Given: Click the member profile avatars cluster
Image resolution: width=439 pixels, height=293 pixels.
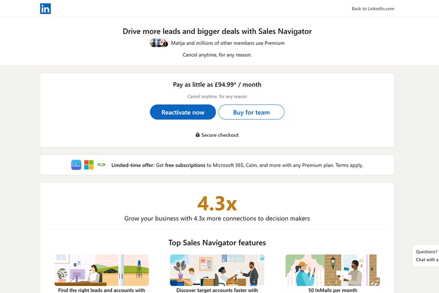Looking at the screenshot, I should pyautogui.click(x=159, y=43).
